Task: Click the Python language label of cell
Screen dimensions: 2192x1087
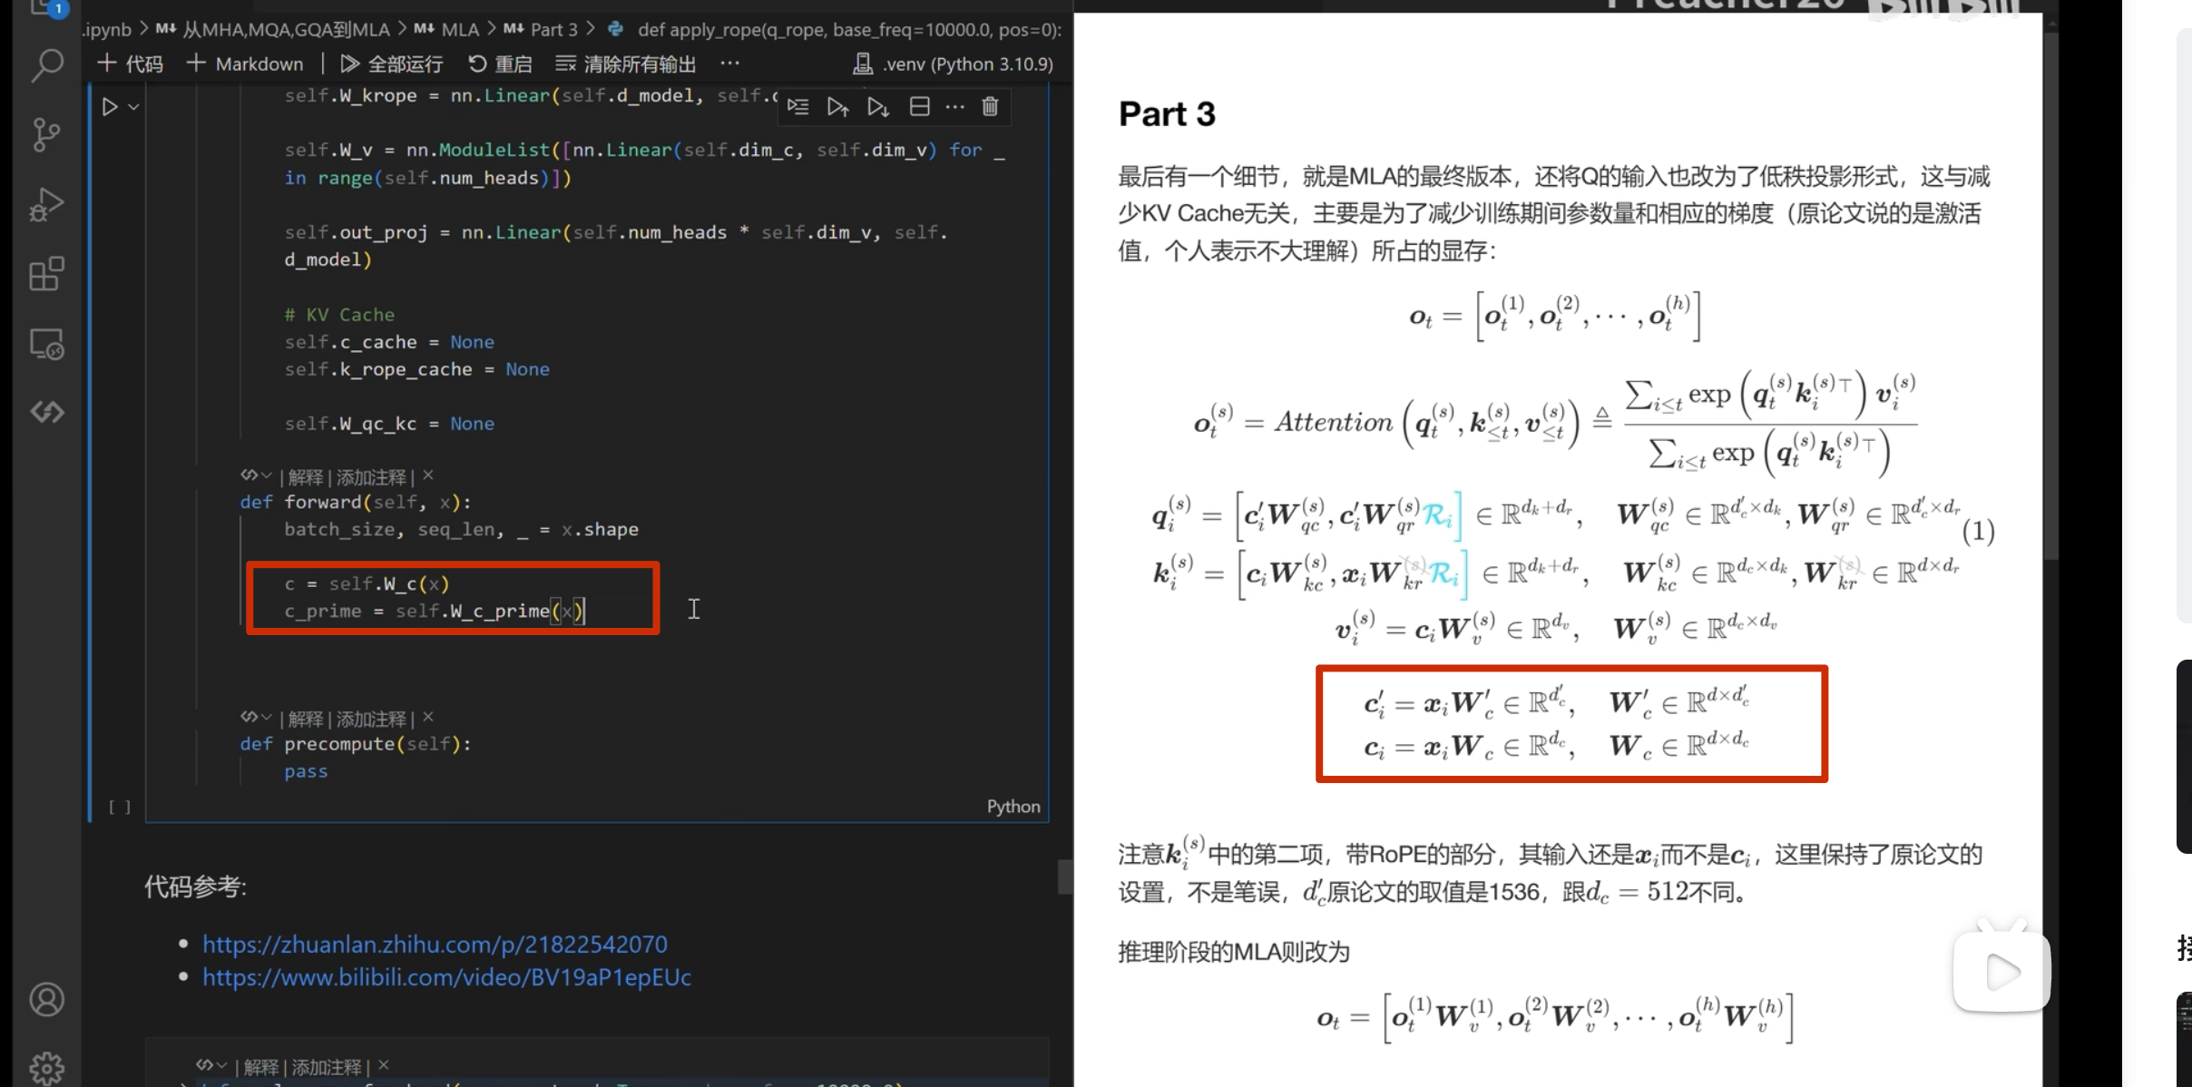Action: point(1013,806)
